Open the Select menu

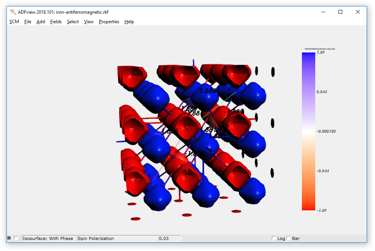pos(73,22)
